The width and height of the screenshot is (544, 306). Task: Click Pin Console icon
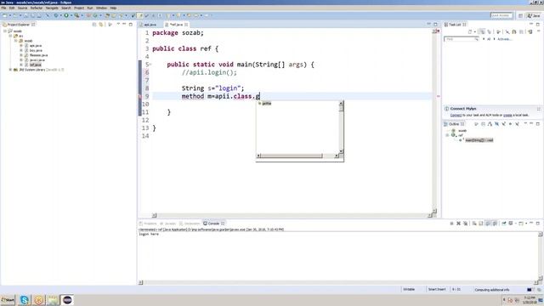(x=504, y=224)
